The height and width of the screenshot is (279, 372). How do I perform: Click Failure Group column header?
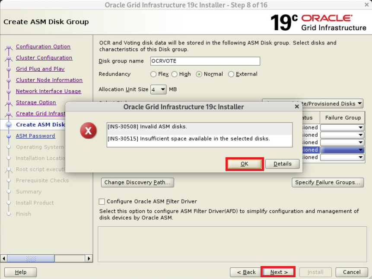coord(343,117)
